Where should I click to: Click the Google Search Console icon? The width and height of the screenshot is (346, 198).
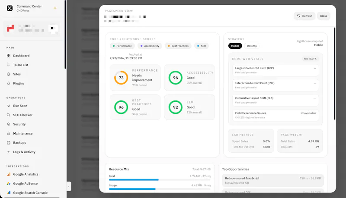pyautogui.click(x=9, y=193)
